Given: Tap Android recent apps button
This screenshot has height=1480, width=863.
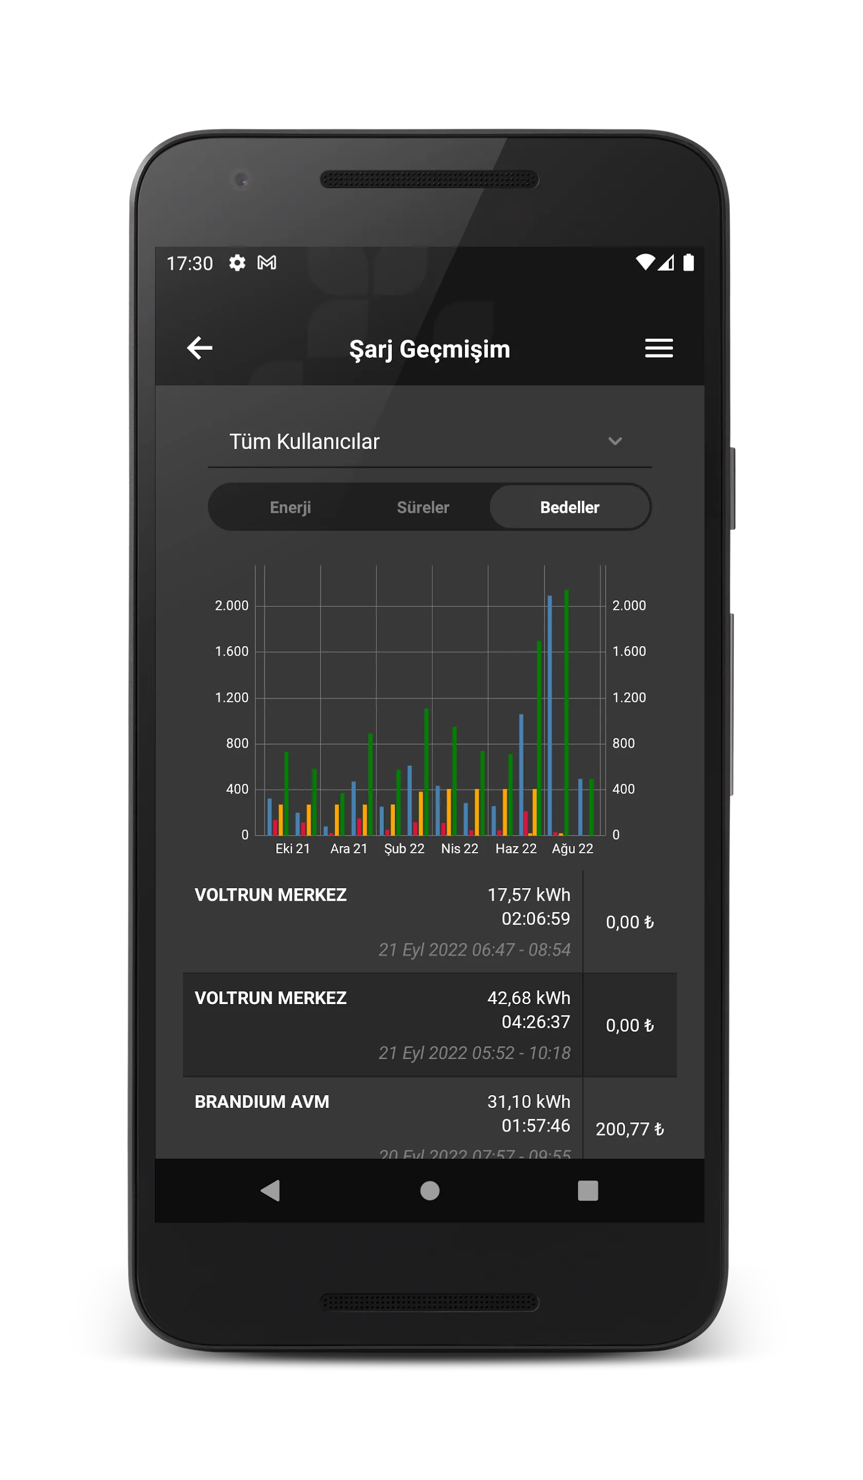Looking at the screenshot, I should [x=588, y=1192].
